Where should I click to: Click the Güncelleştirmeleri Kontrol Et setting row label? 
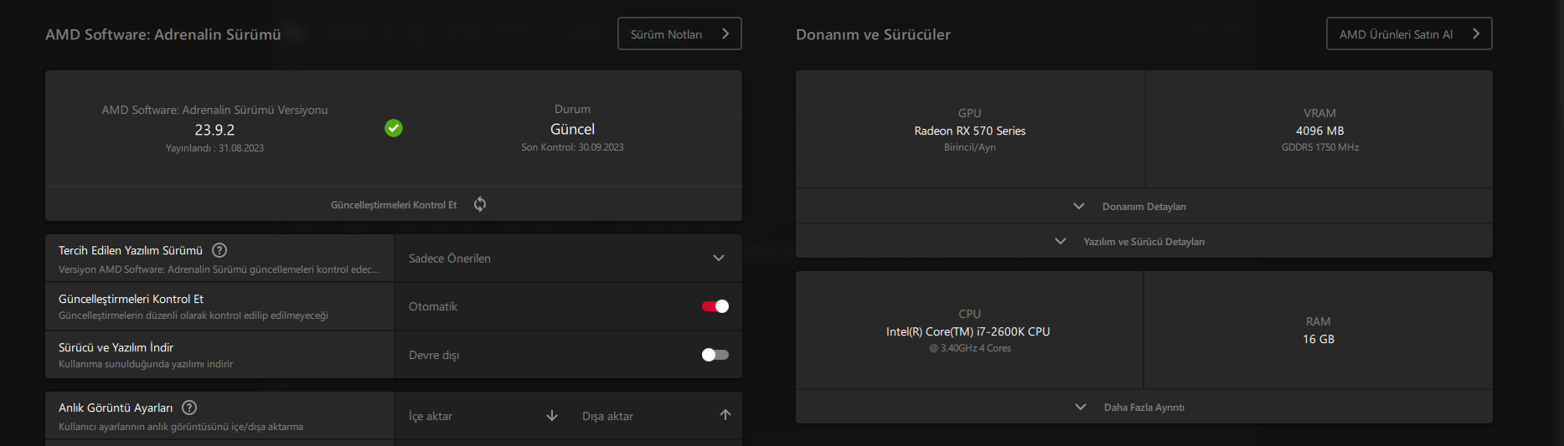(x=131, y=299)
